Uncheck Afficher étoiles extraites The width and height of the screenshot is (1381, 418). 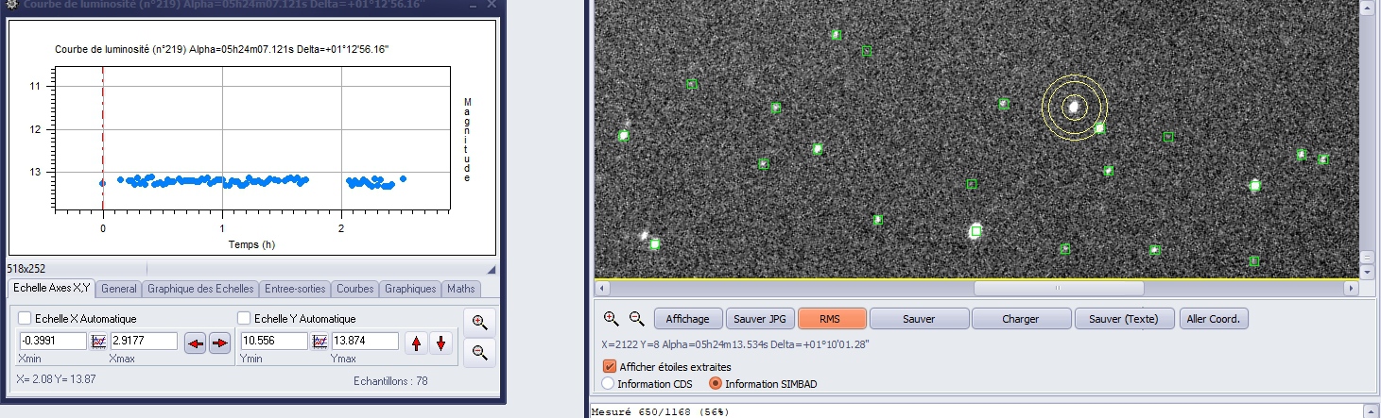pyautogui.click(x=609, y=366)
